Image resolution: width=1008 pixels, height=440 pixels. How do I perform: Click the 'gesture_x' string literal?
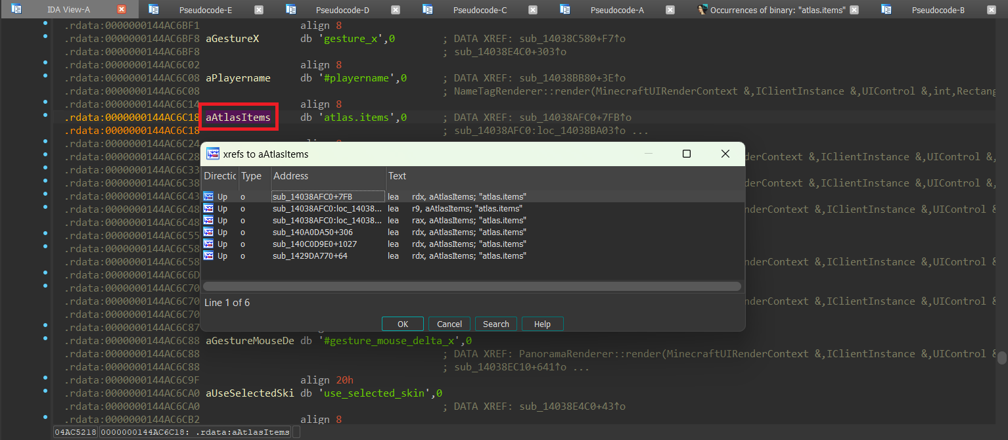[x=351, y=39]
